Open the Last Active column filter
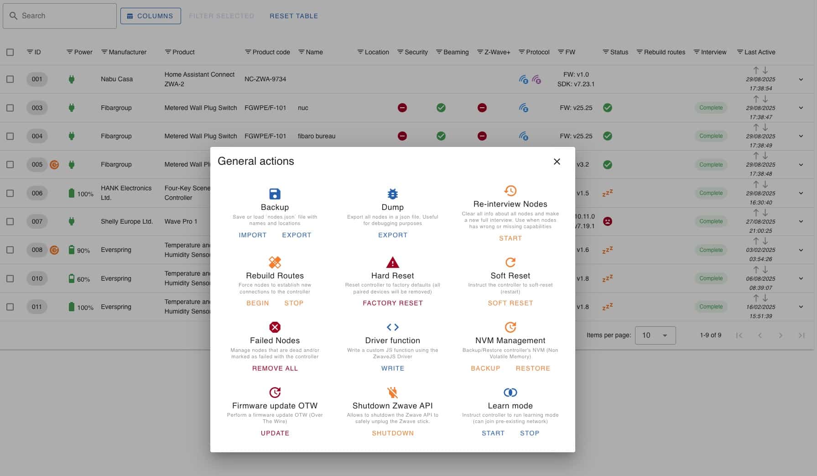Screen dimensions: 817x476 click(x=740, y=52)
